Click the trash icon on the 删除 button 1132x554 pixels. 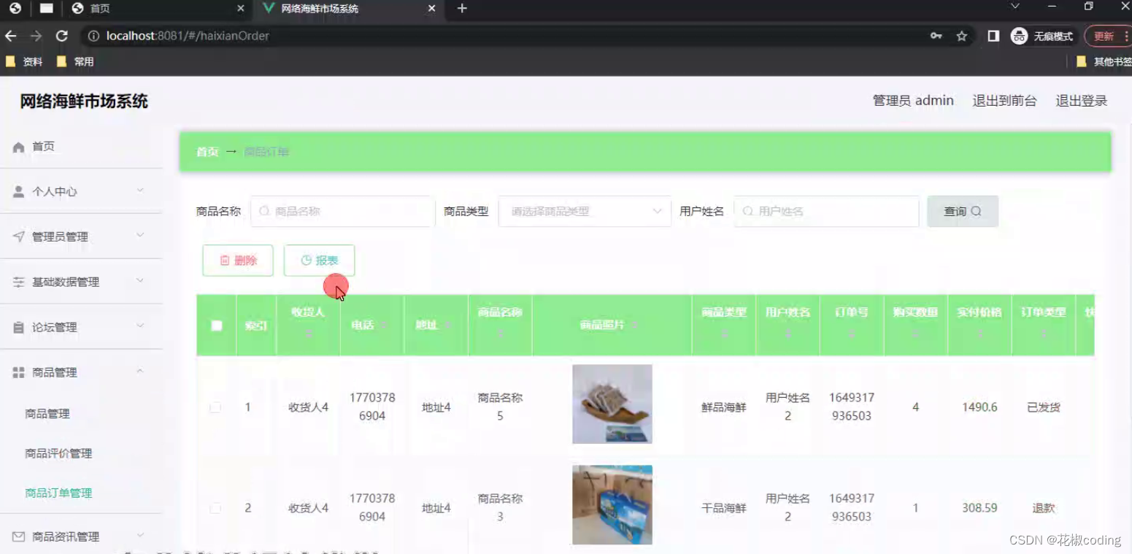click(x=227, y=260)
